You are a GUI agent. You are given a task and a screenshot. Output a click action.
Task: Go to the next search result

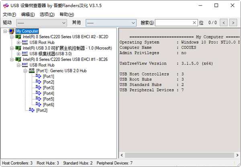233,23
